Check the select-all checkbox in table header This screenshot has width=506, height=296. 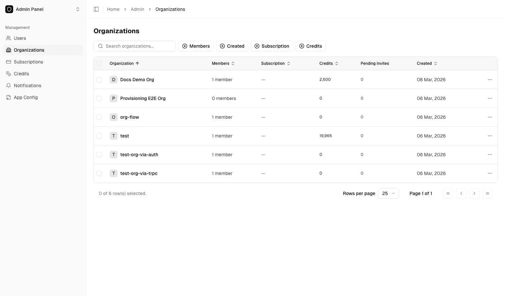coord(99,63)
